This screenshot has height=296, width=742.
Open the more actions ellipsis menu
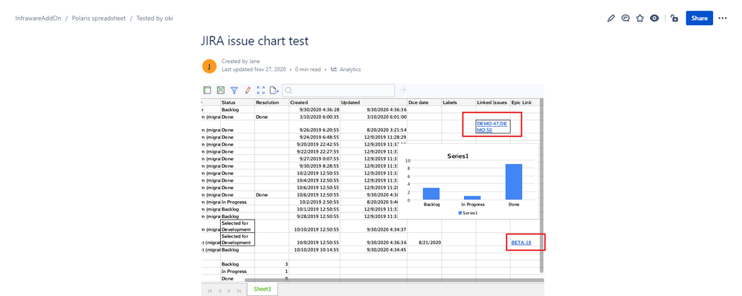(x=722, y=19)
